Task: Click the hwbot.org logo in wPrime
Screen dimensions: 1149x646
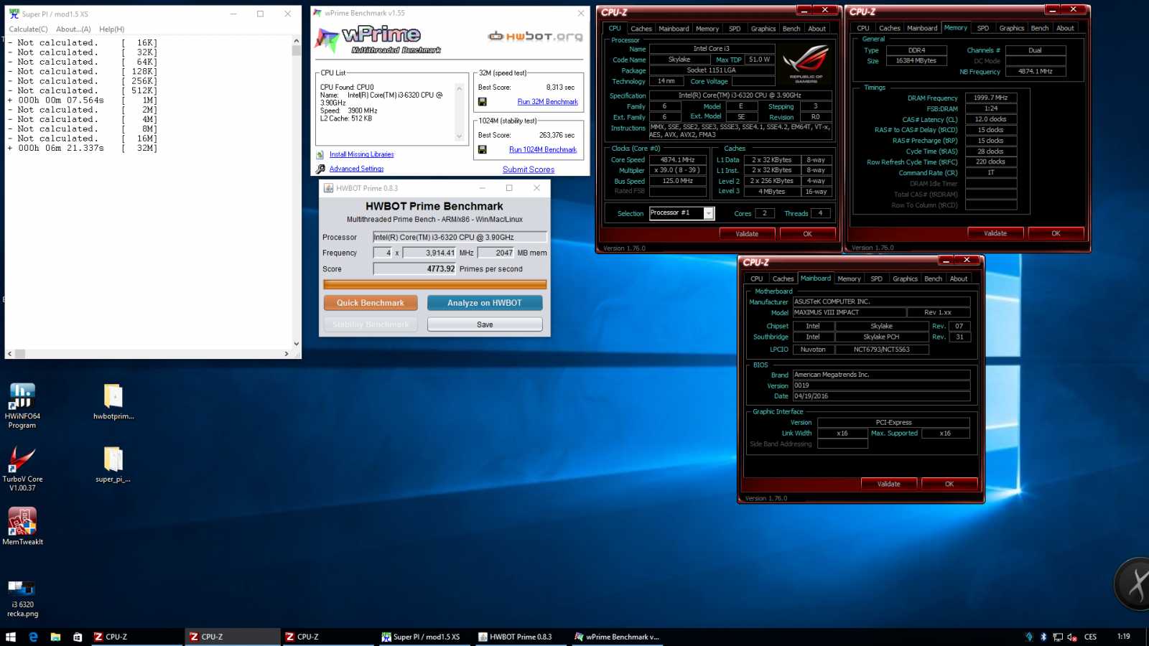Action: click(535, 36)
